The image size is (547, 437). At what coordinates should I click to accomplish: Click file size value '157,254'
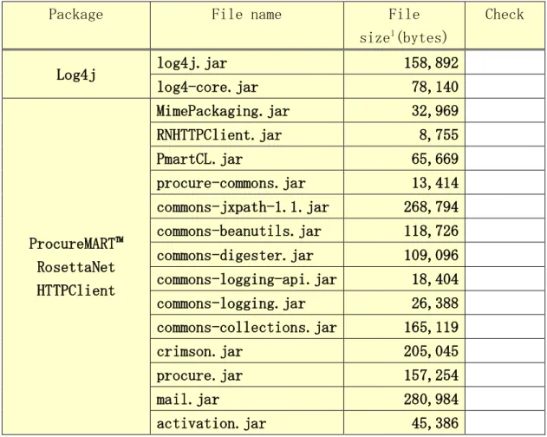[x=431, y=376]
